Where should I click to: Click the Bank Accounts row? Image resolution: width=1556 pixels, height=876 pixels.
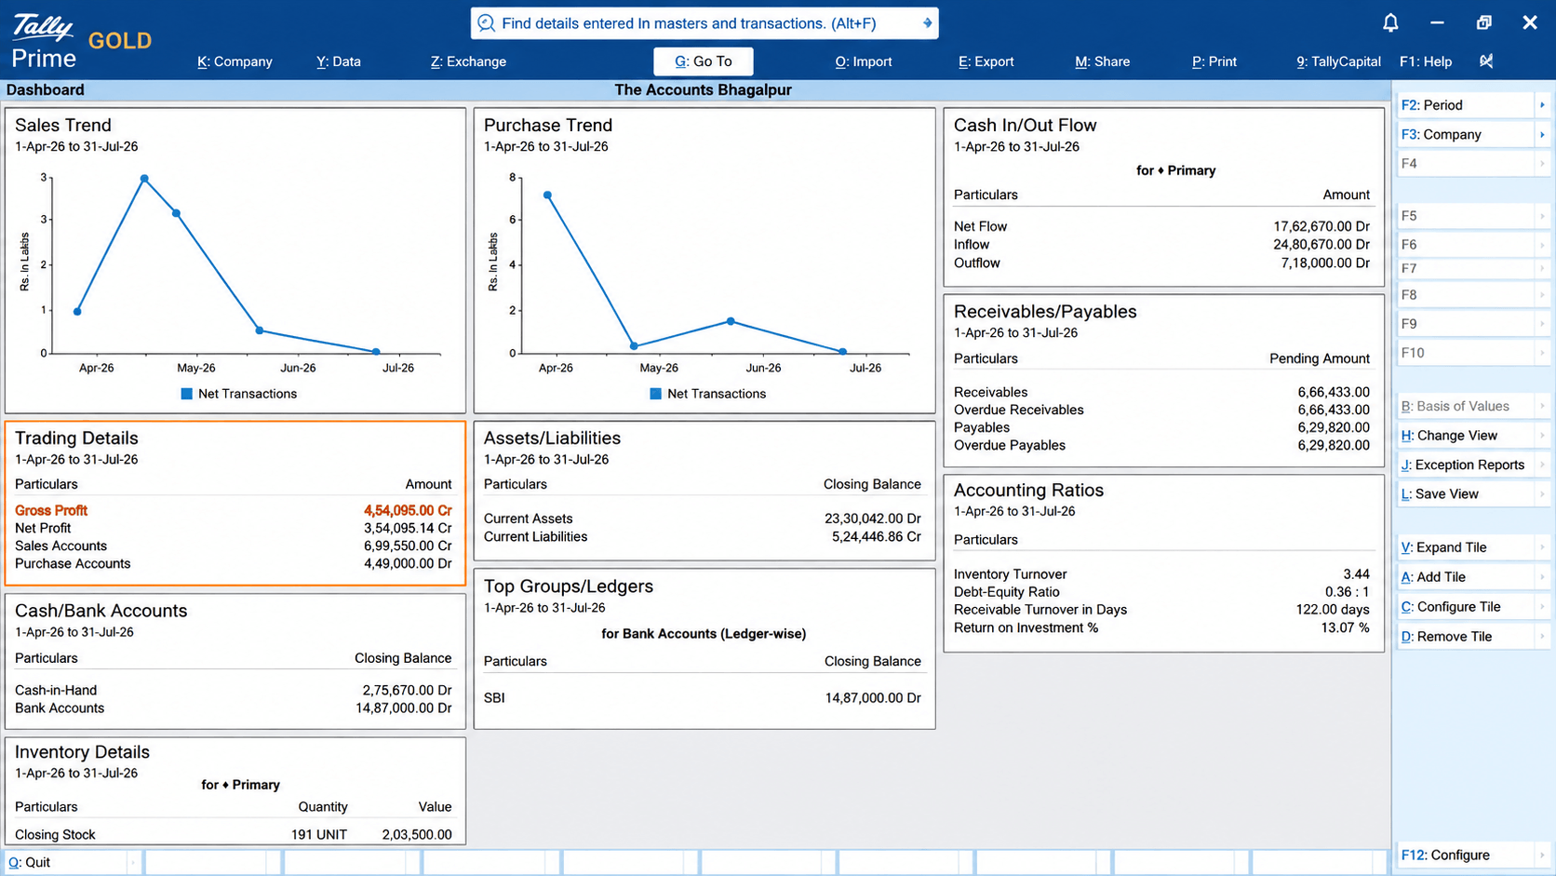(x=234, y=708)
